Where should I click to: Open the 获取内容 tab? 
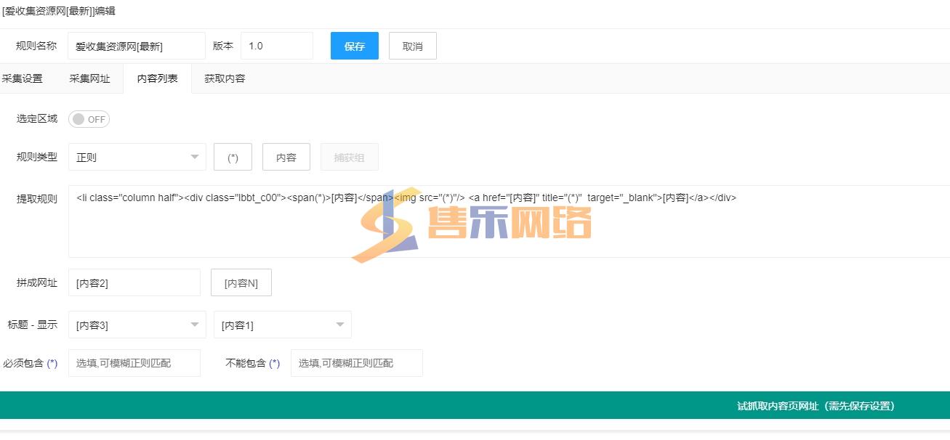225,78
